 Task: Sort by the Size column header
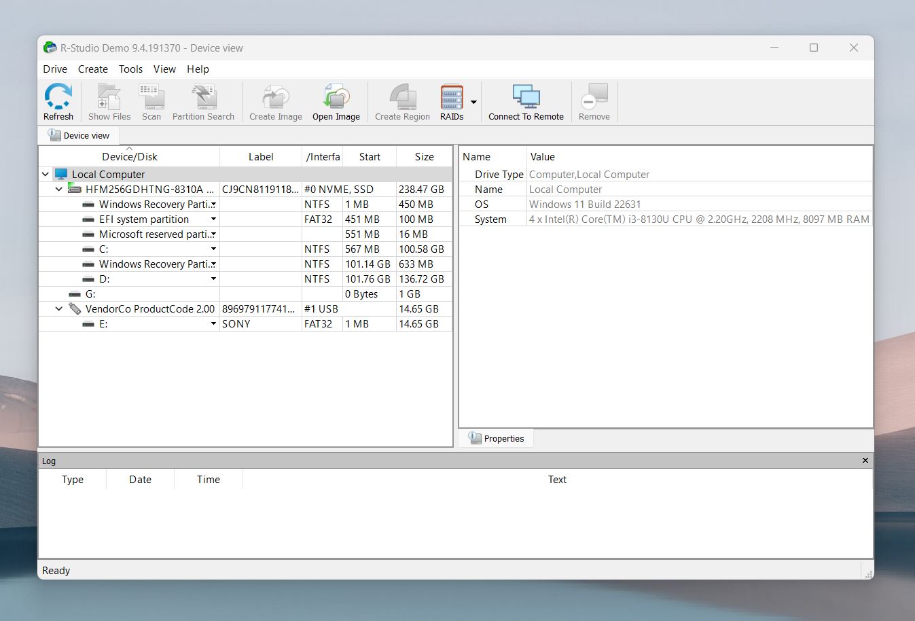tap(425, 157)
